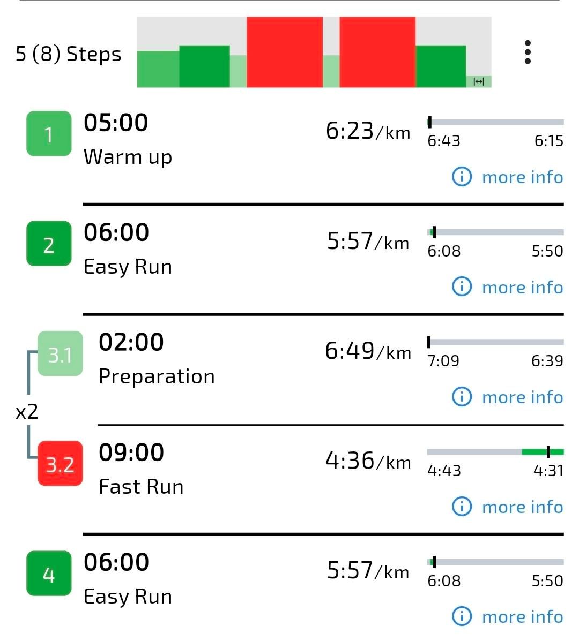Select the Fast Run step title

[141, 487]
